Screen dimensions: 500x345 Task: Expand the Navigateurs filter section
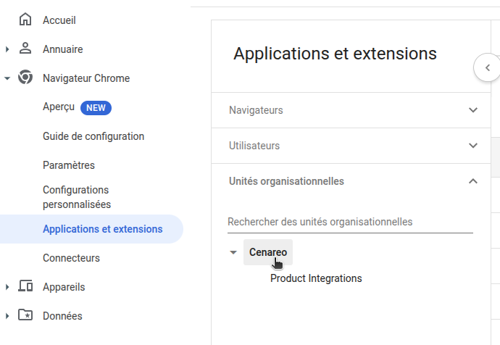tap(473, 110)
